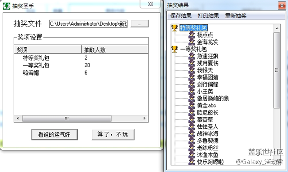Click the person icon next to 慕容草

coord(192,119)
